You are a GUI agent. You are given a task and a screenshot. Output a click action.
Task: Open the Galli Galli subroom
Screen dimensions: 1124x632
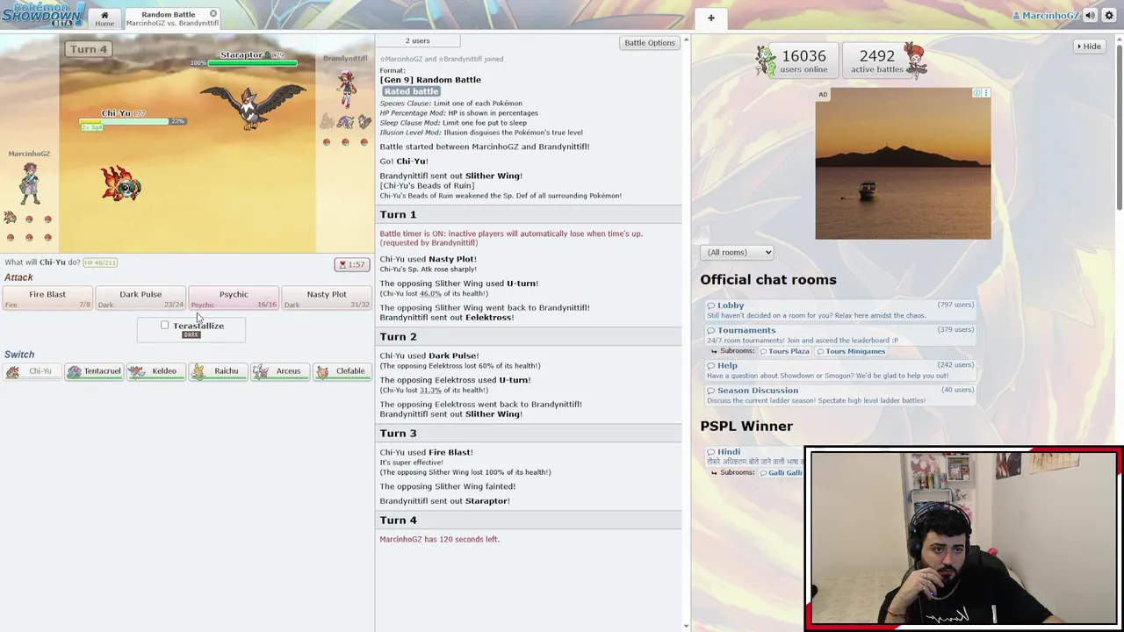tap(782, 473)
